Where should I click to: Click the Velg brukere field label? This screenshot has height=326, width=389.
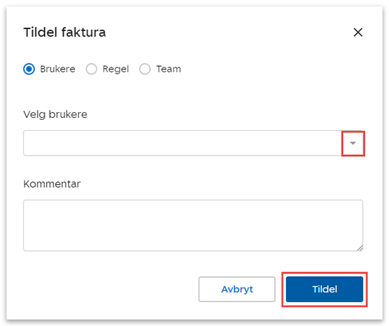point(55,114)
